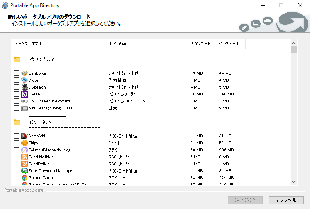Sort by インストール column header
Image resolution: width=310 pixels, height=209 pixels.
pos(231,44)
